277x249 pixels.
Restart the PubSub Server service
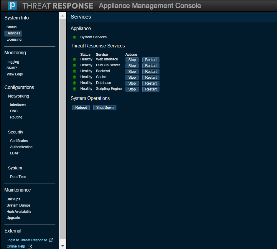tap(151, 65)
